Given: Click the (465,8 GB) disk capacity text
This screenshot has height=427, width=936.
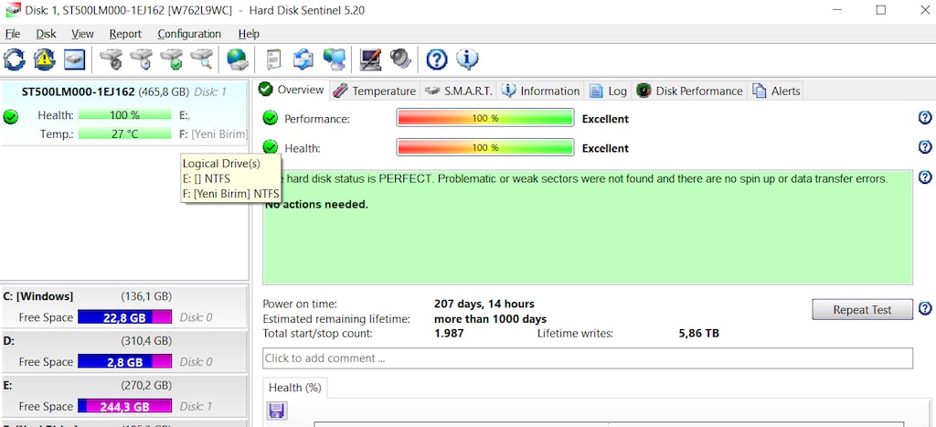Looking at the screenshot, I should [164, 92].
